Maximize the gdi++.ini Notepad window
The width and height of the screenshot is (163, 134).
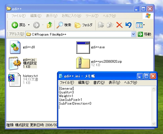[146, 76]
